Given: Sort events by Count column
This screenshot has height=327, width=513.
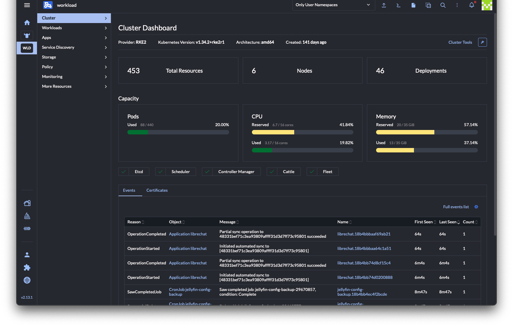Looking at the screenshot, I should coord(470,222).
